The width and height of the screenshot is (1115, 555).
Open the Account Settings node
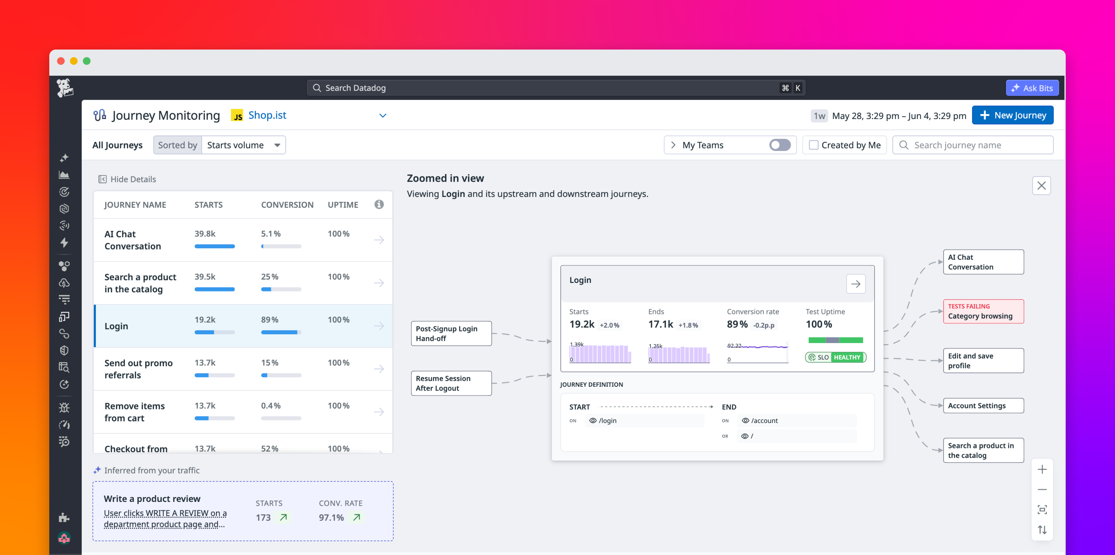983,406
